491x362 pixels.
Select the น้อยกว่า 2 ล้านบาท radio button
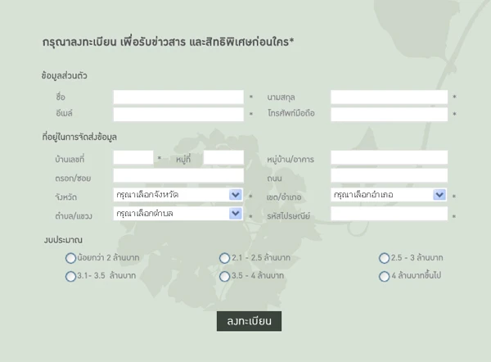[x=70, y=258]
